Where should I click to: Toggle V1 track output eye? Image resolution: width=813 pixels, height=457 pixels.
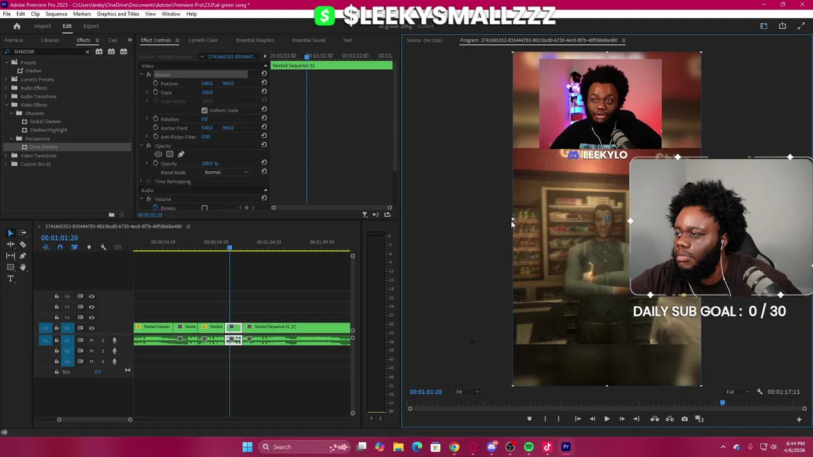tap(91, 328)
